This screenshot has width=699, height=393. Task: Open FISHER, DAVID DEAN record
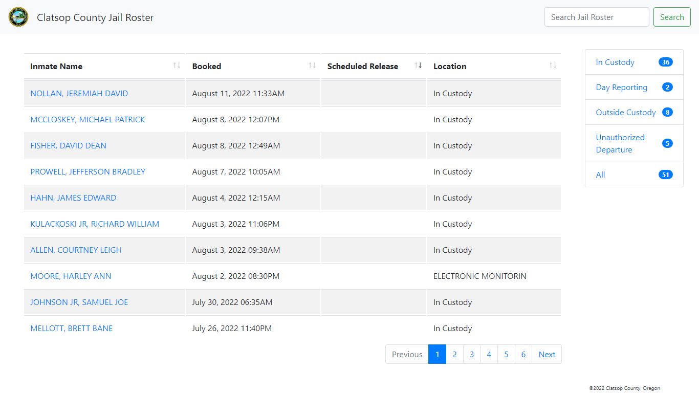68,146
